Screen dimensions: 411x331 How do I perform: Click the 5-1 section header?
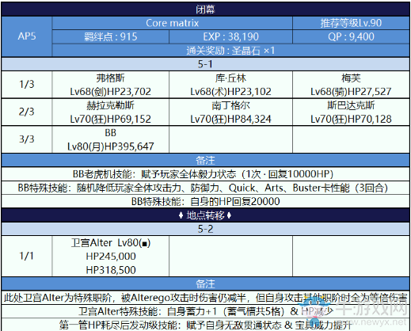point(205,64)
